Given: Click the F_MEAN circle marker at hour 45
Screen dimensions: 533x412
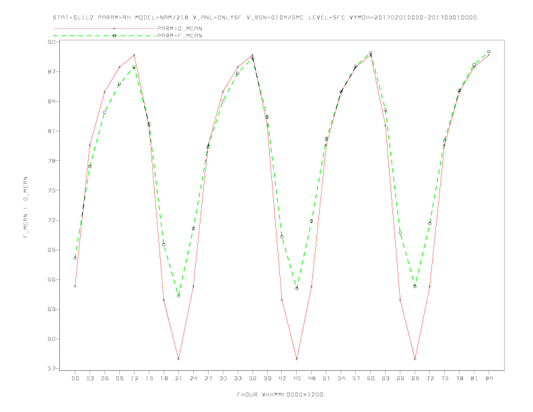Looking at the screenshot, I should [297, 288].
